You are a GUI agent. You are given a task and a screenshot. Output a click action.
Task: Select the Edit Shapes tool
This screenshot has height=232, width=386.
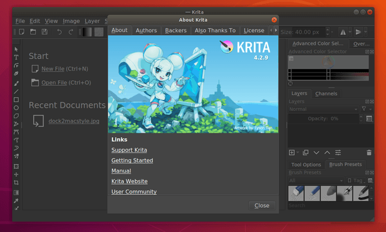pos(16,65)
